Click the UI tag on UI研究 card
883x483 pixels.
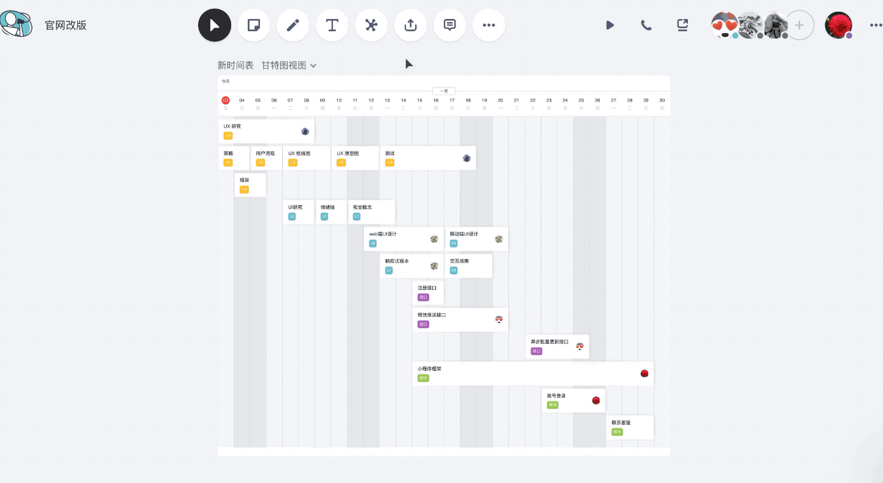(x=292, y=216)
